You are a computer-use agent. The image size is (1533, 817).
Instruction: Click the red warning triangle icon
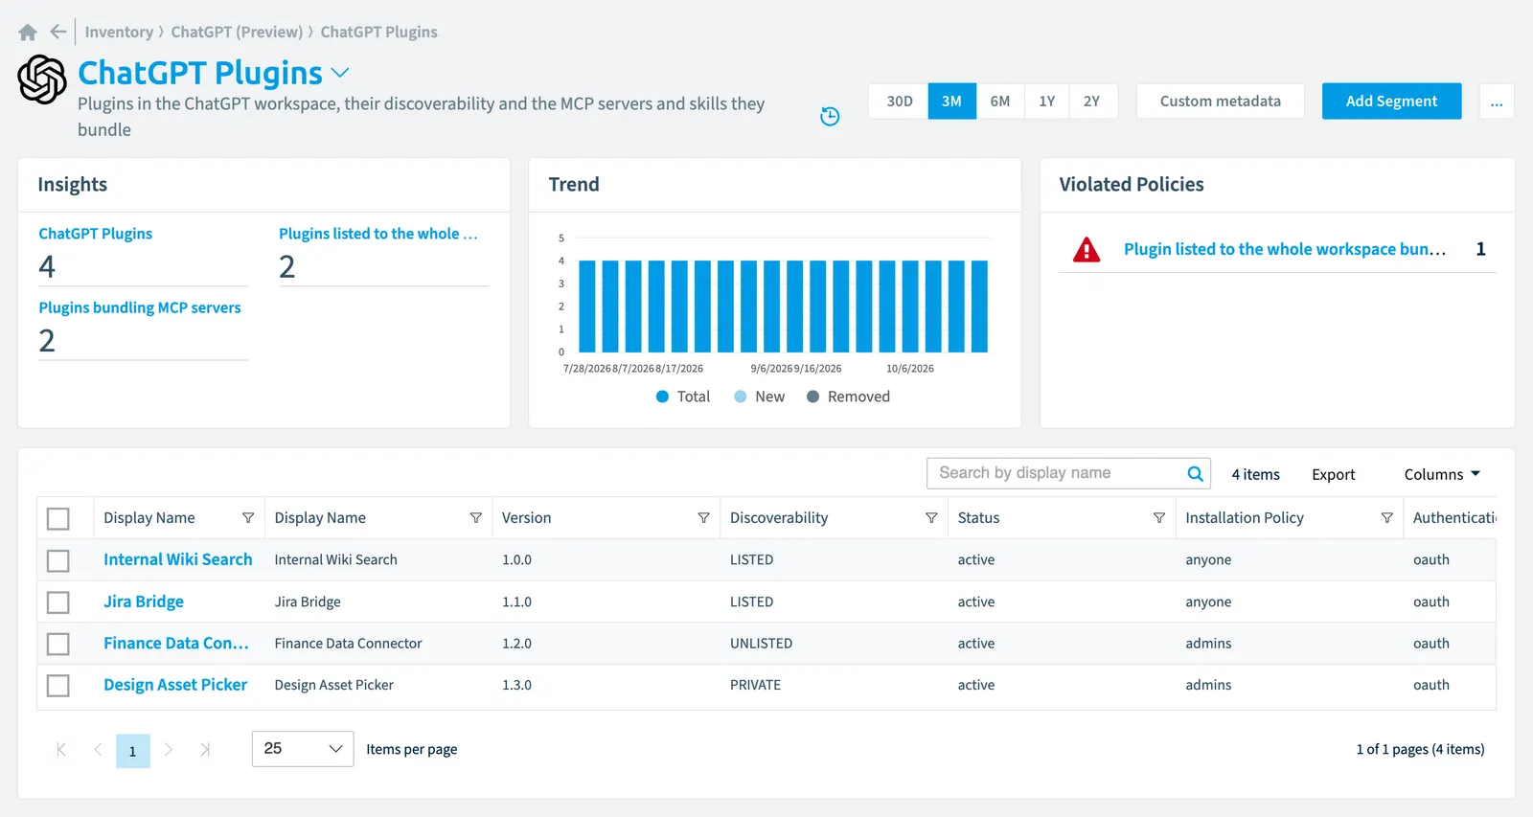click(1087, 249)
